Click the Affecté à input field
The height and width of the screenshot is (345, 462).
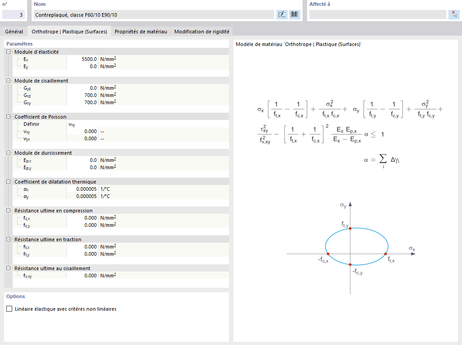(x=378, y=15)
